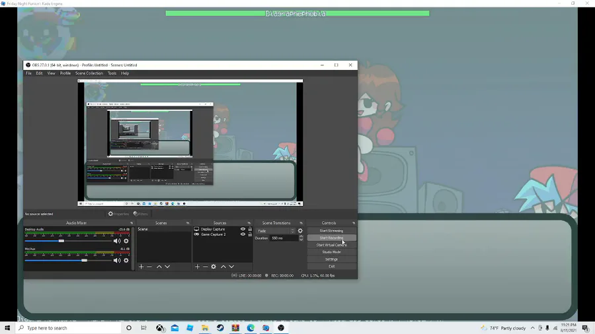Hide Display Capture source via eye icon

243,229
